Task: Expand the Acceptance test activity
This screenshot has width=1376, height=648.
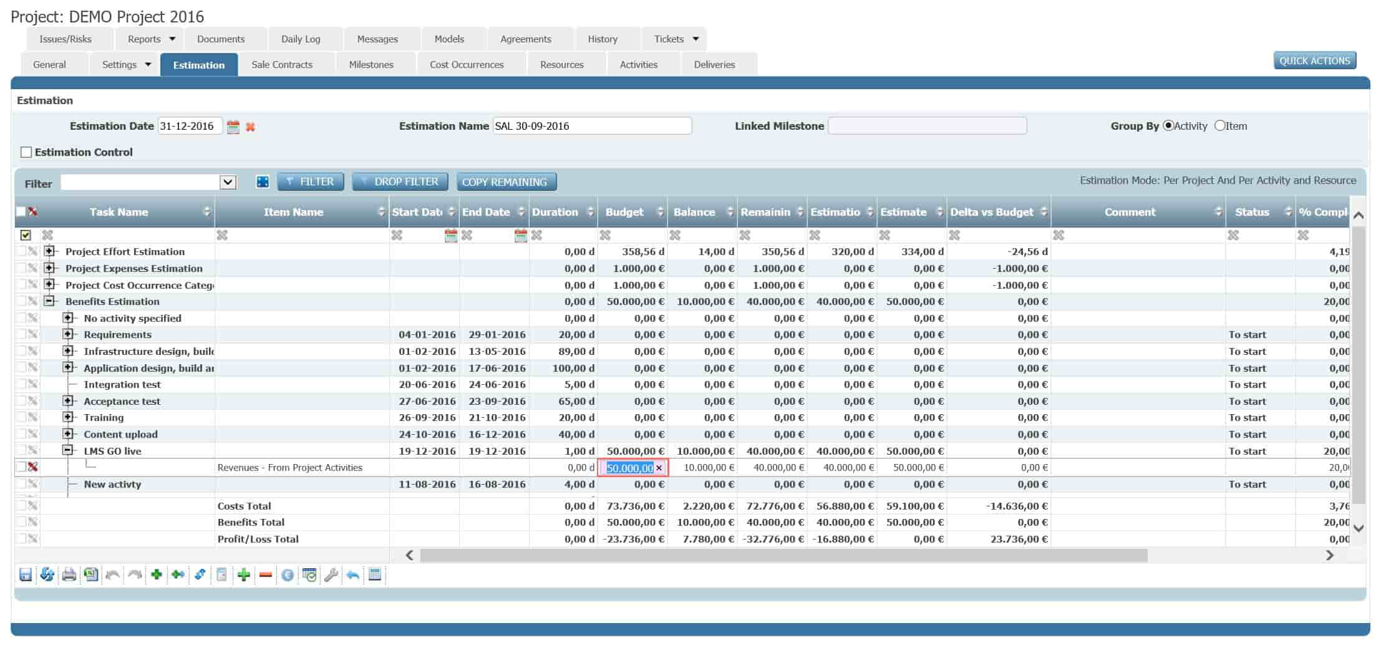Action: [68, 401]
